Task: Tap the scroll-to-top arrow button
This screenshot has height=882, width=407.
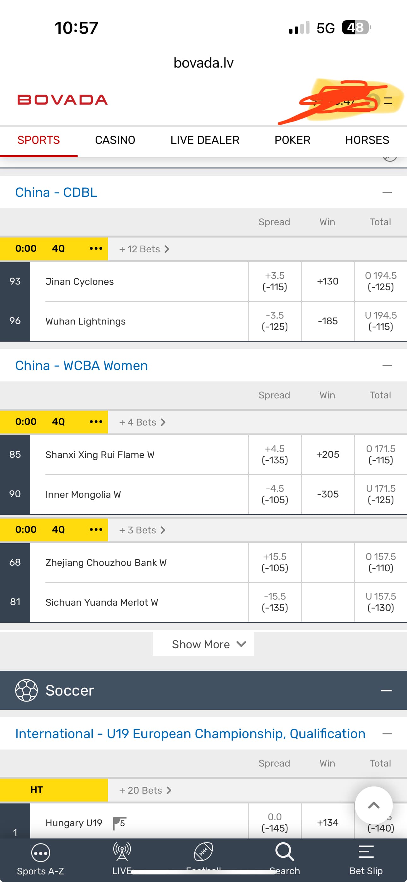Action: click(x=374, y=805)
